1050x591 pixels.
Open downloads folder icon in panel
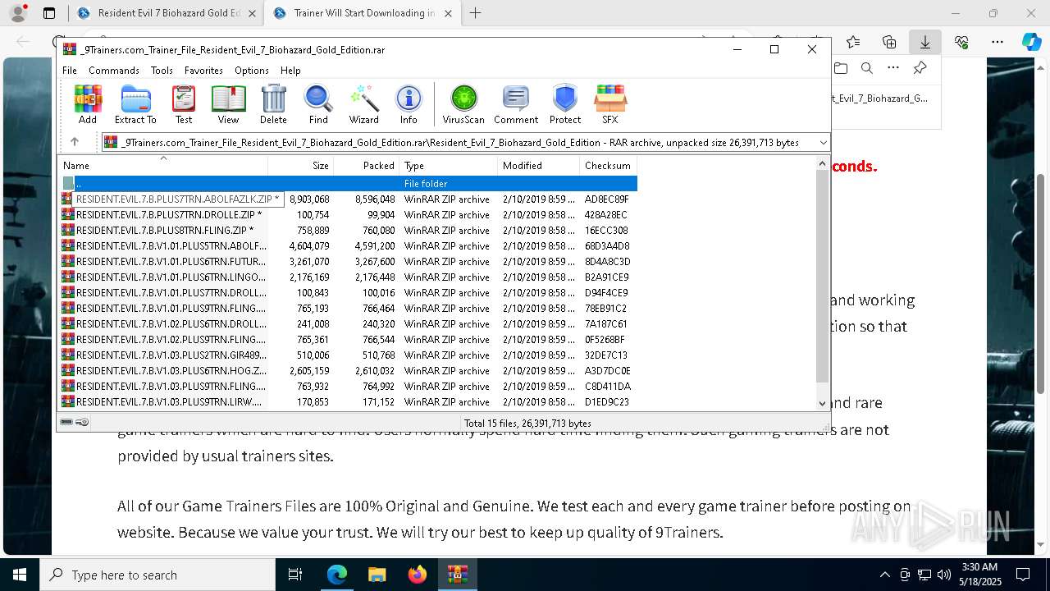click(840, 69)
